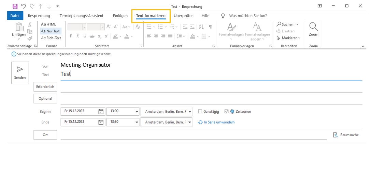Click the Senden (send) button
The image size is (371, 178).
click(20, 72)
